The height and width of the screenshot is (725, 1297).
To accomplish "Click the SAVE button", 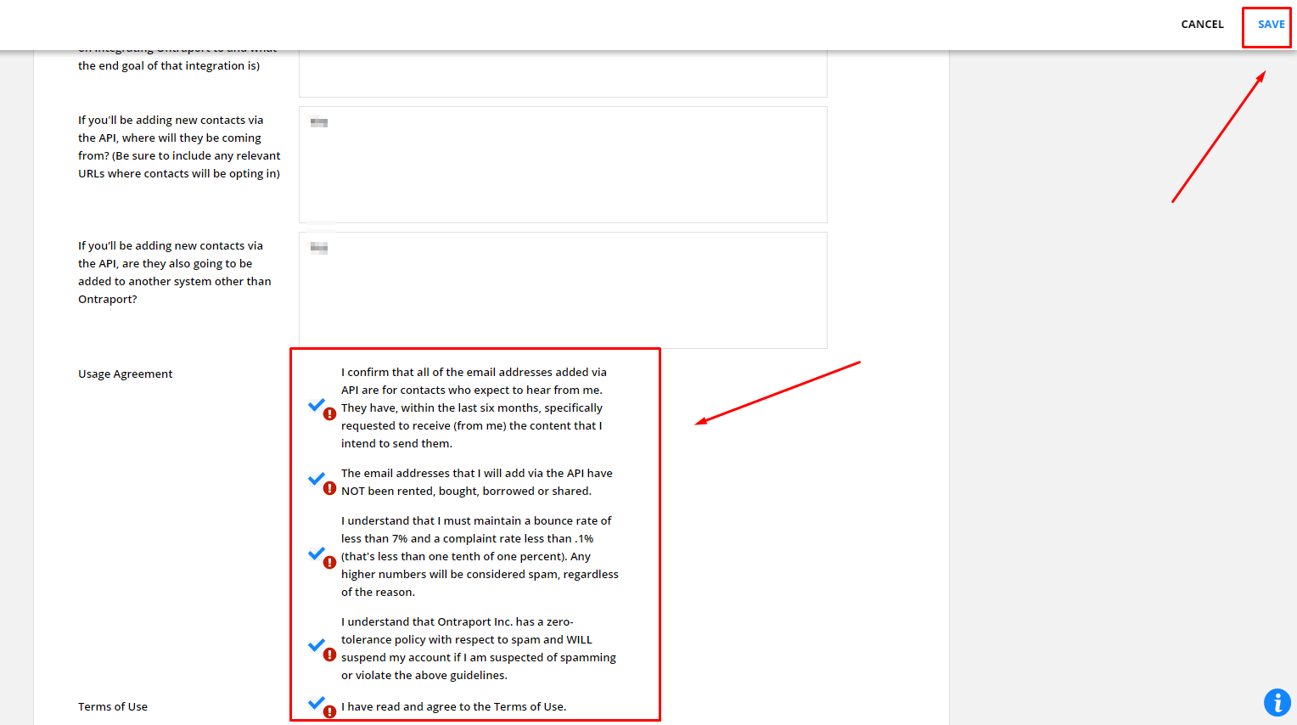I will point(1271,25).
